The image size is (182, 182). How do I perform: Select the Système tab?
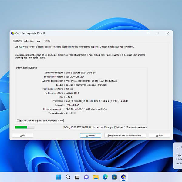(x=18, y=41)
